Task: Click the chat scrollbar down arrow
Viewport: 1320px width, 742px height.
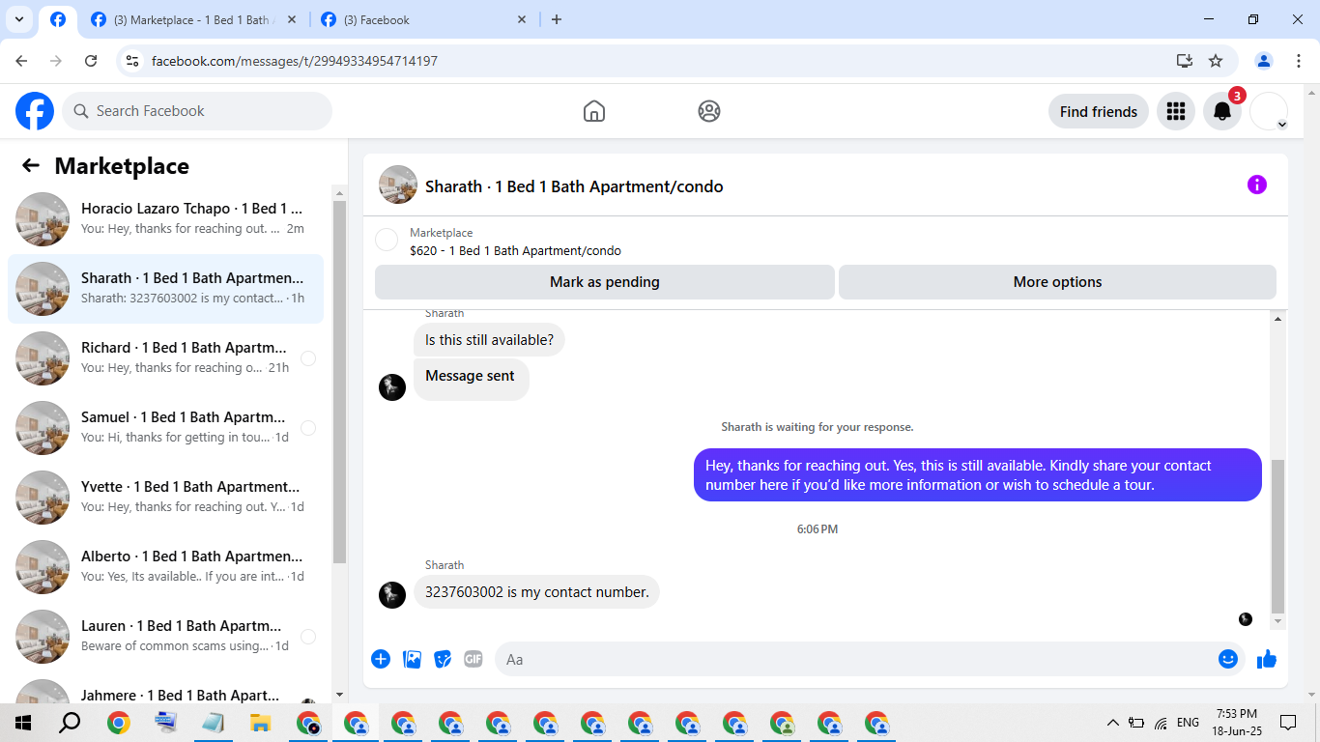Action: coord(1278,621)
